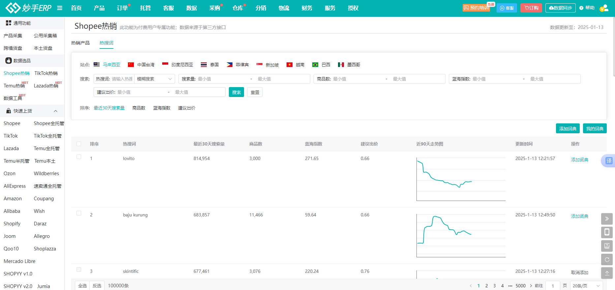This screenshot has height=290, width=615.
Task: Open the 产品 top menu
Action: coord(99,8)
